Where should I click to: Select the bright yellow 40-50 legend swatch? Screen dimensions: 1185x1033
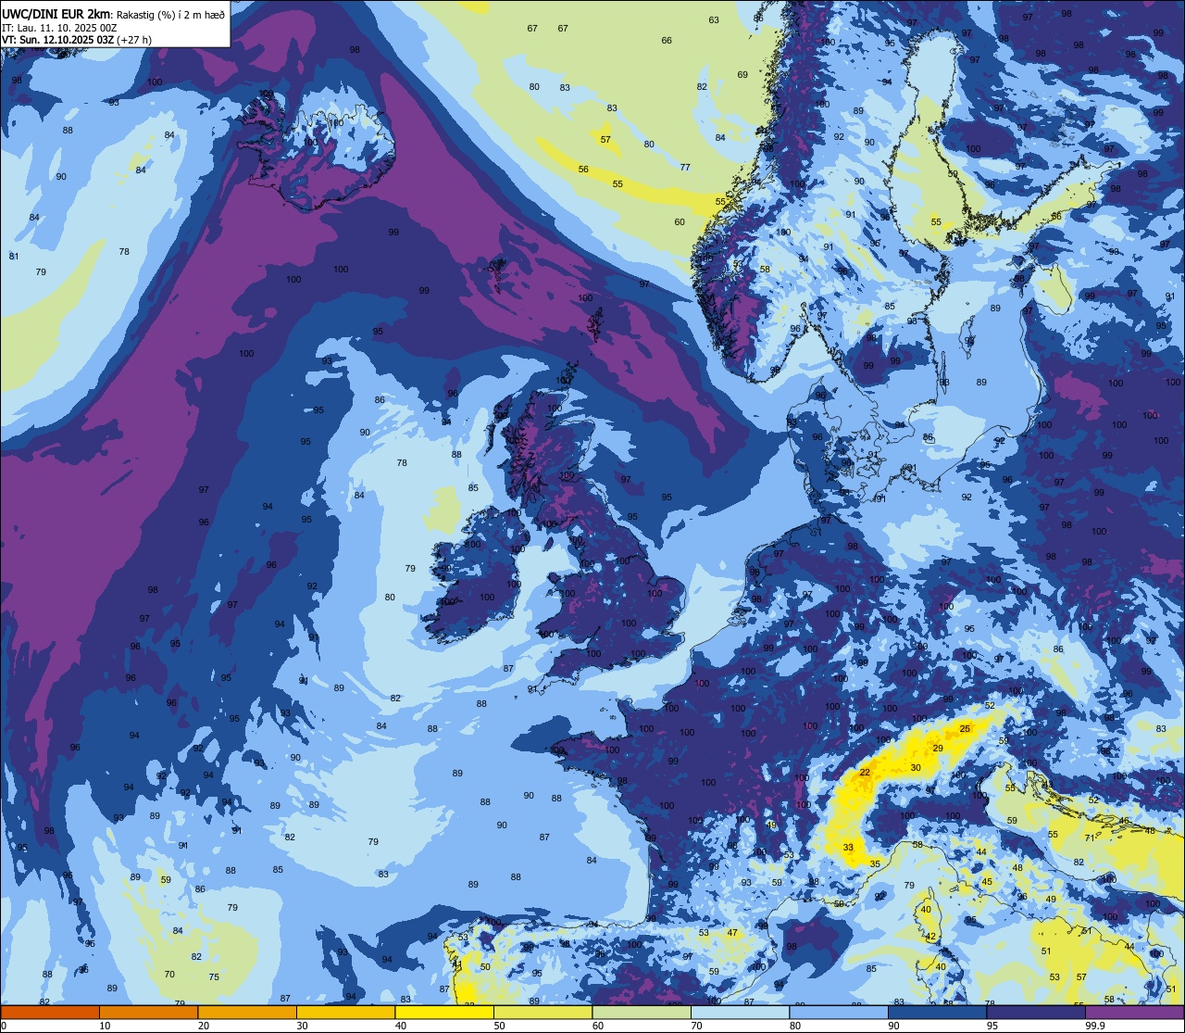click(x=444, y=1012)
